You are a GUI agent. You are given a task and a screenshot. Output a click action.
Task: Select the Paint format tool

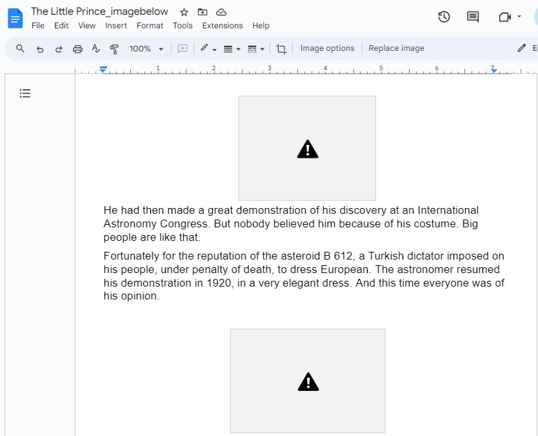[x=114, y=48]
